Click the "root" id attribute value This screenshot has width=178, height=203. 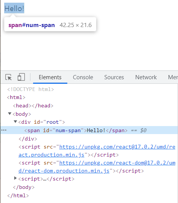[x=52, y=122]
